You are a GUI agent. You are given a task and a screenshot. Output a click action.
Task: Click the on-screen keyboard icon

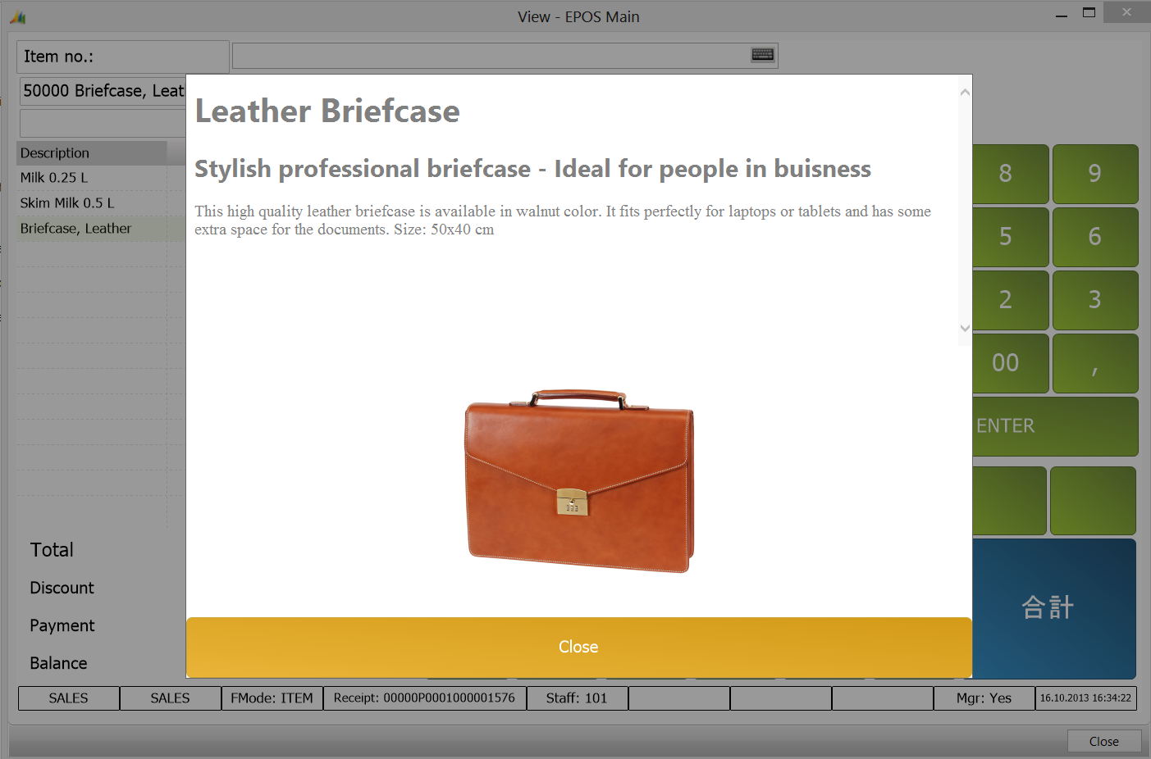762,55
